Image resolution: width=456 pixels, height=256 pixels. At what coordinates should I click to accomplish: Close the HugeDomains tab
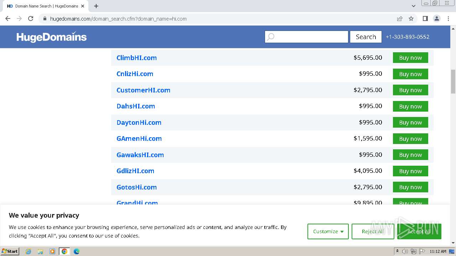[x=83, y=6]
